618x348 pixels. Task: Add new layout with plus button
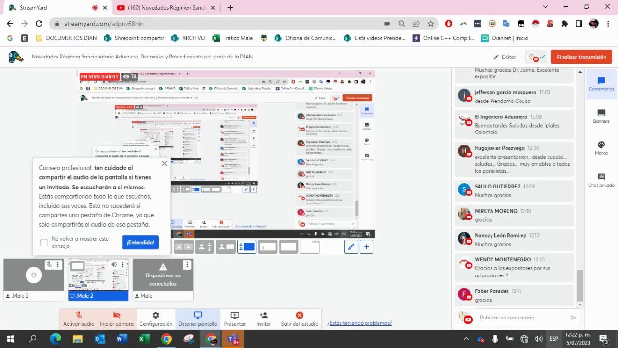pyautogui.click(x=366, y=247)
